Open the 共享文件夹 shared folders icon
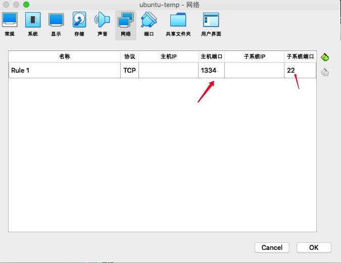This screenshot has width=341, height=263. click(x=178, y=24)
